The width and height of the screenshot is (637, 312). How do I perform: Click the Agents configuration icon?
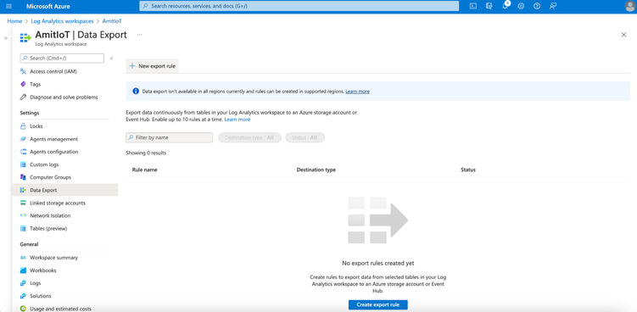pyautogui.click(x=23, y=152)
